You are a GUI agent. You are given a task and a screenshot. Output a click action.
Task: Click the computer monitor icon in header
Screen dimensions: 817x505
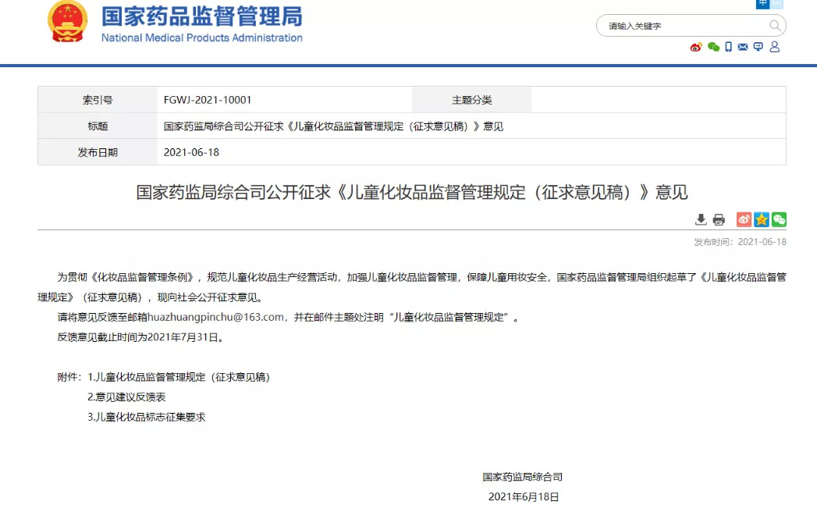tap(758, 47)
